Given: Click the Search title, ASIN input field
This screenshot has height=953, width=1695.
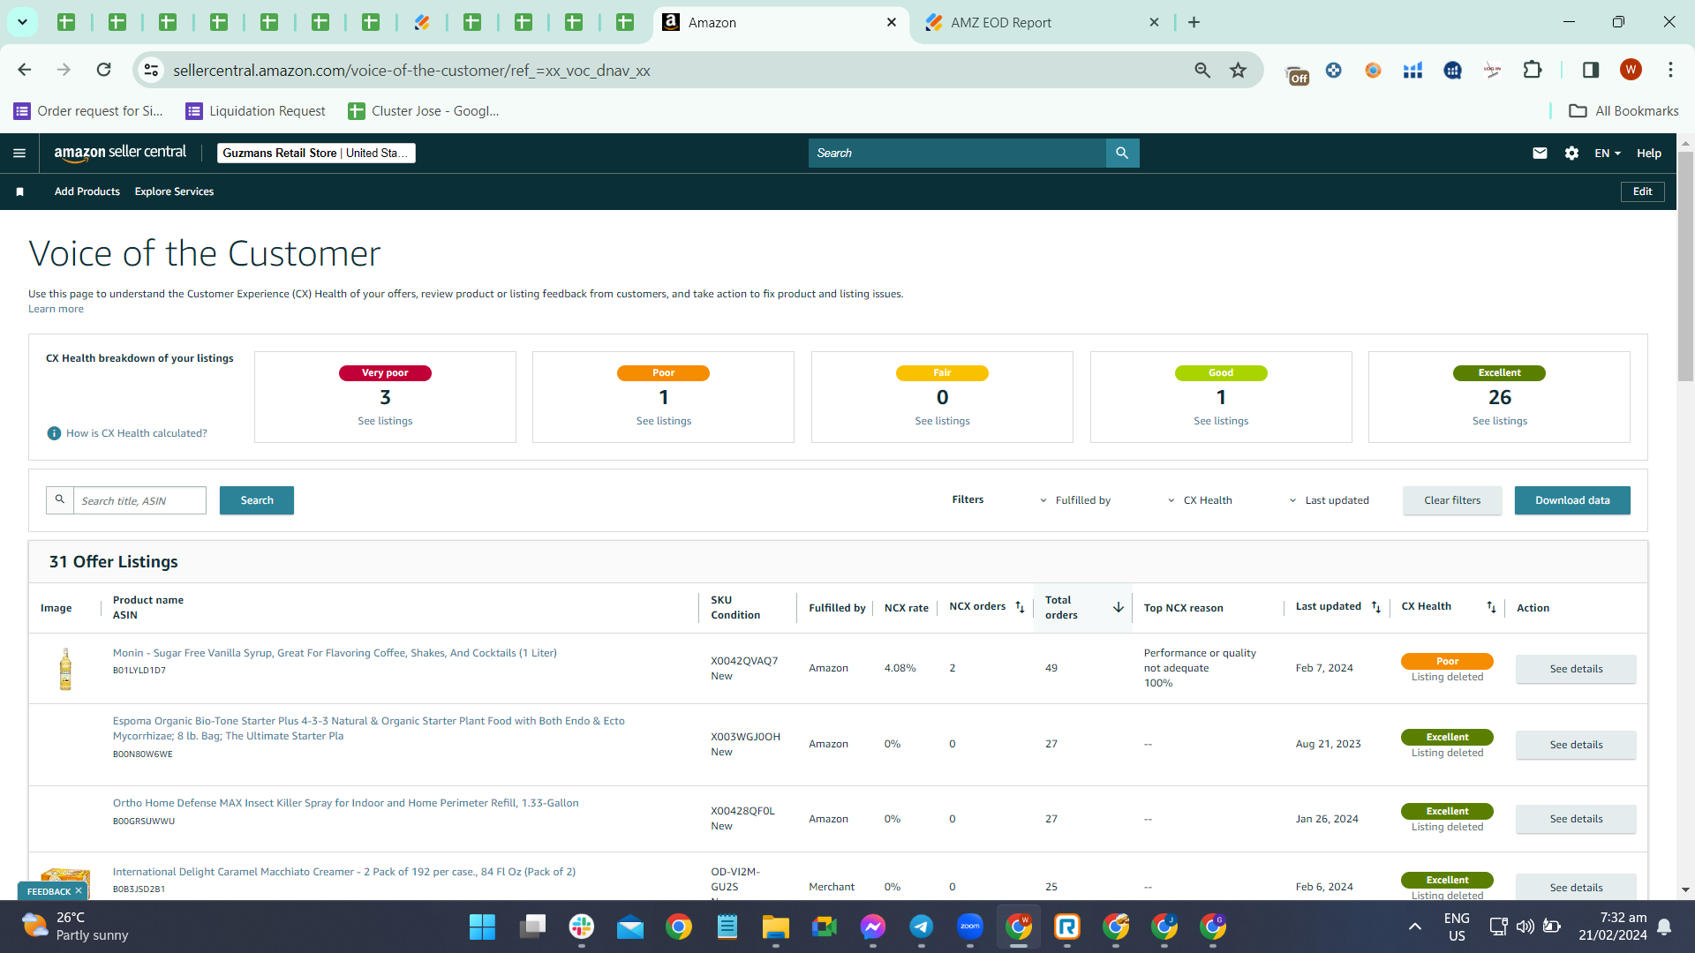Looking at the screenshot, I should (139, 500).
